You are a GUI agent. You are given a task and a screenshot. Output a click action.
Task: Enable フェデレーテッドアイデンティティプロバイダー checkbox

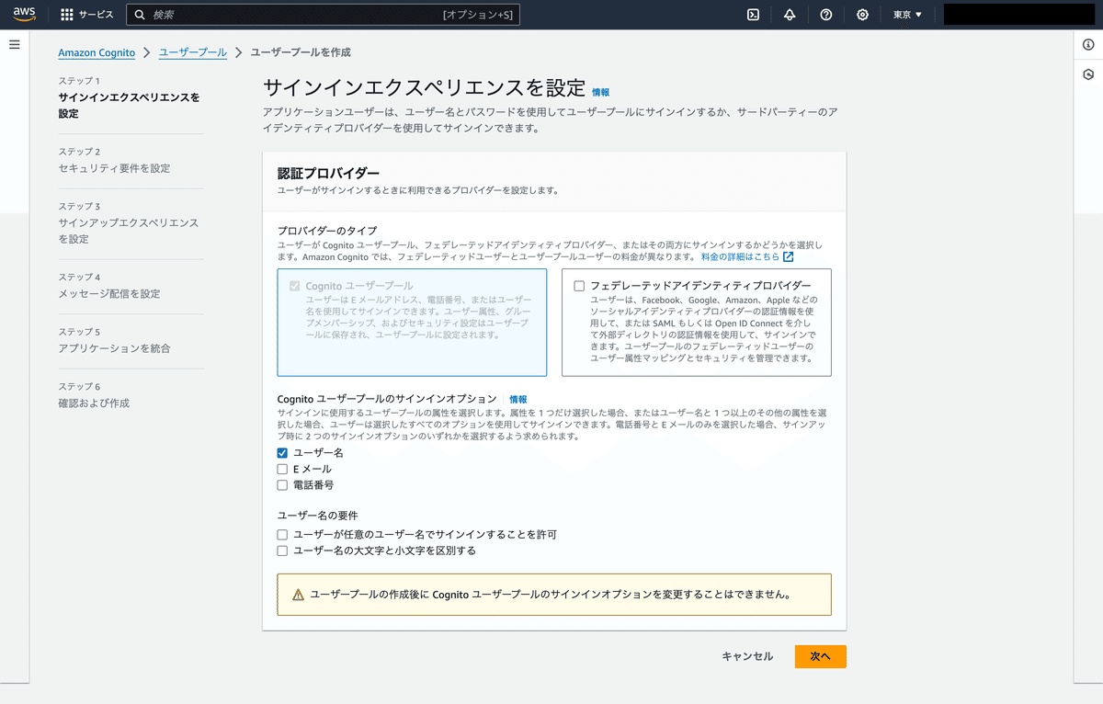coord(579,286)
